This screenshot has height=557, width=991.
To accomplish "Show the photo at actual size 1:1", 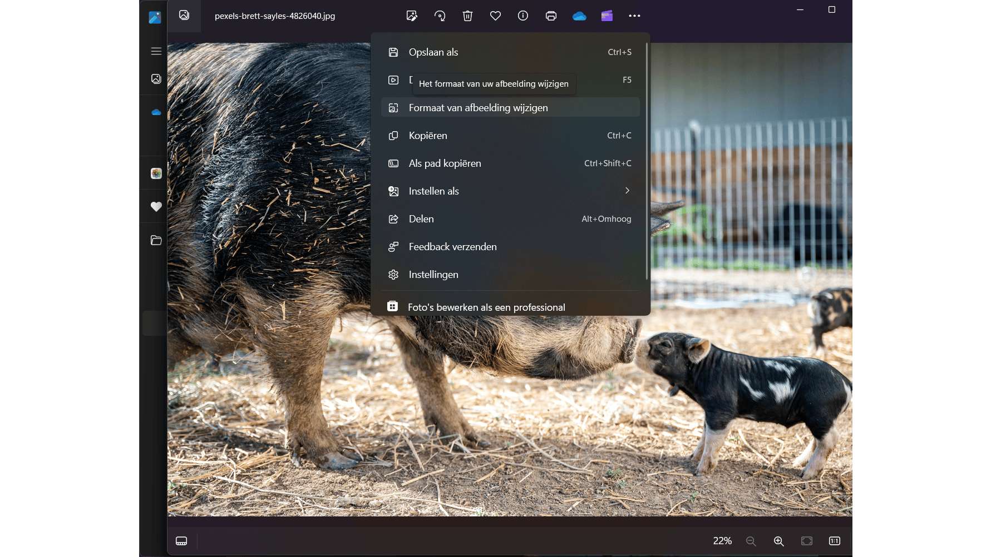I will coord(835,541).
